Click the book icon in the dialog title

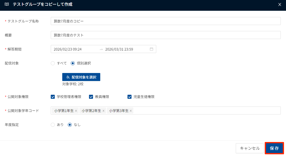point(7,4)
